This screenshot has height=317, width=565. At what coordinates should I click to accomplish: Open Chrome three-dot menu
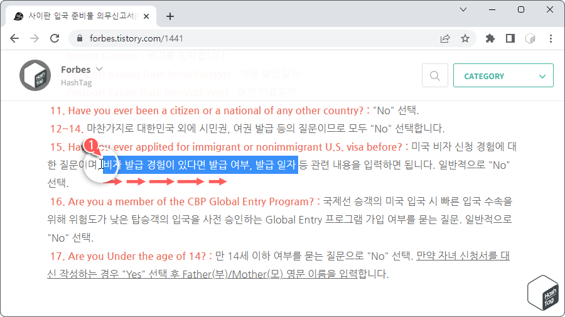[551, 38]
